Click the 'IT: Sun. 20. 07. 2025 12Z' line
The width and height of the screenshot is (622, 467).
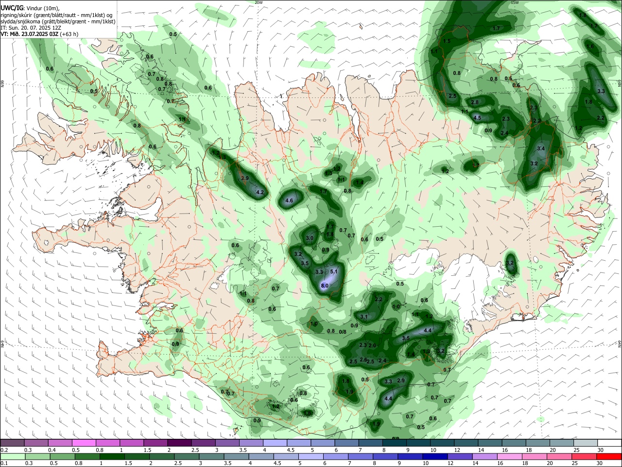(x=31, y=28)
